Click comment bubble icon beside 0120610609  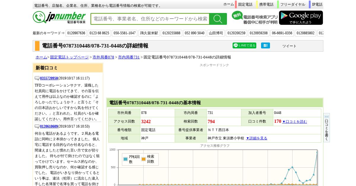(37, 126)
